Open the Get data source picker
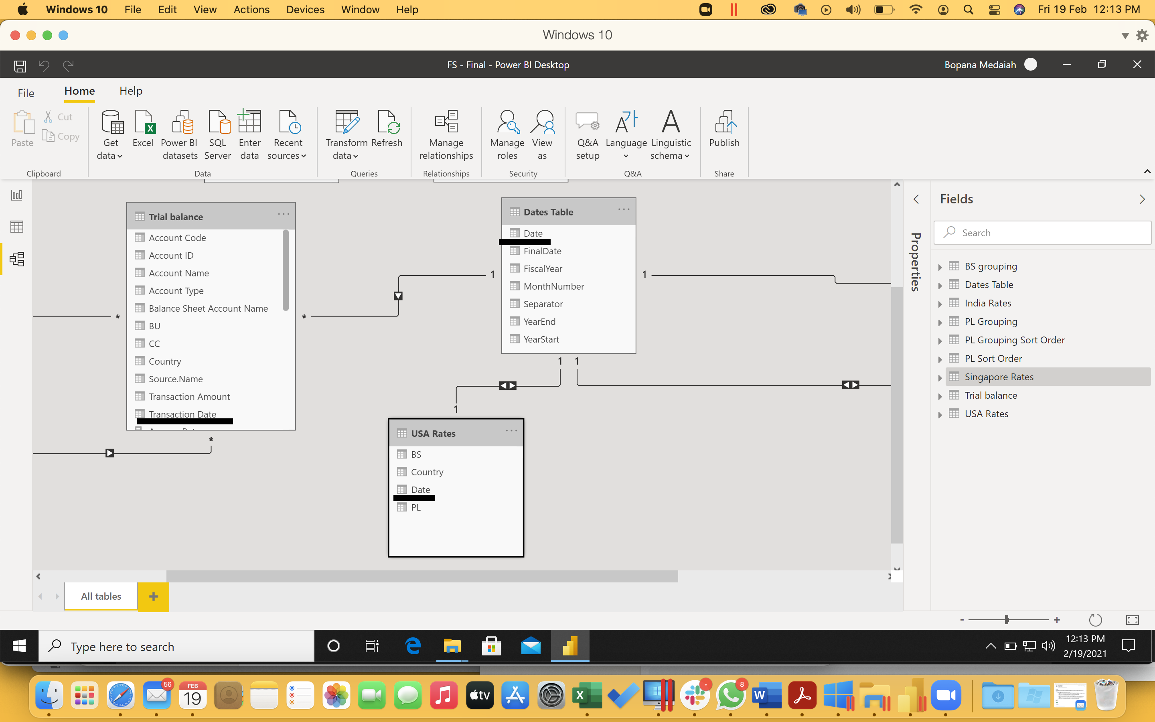1155x722 pixels. pos(111,135)
